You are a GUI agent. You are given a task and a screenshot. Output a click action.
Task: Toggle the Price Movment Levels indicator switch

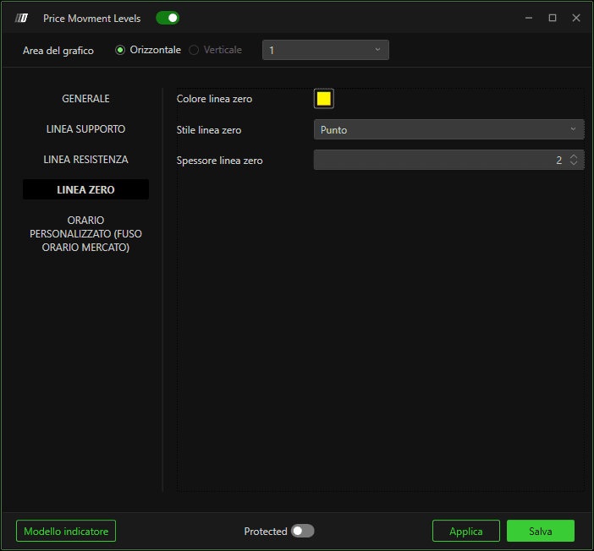point(168,18)
